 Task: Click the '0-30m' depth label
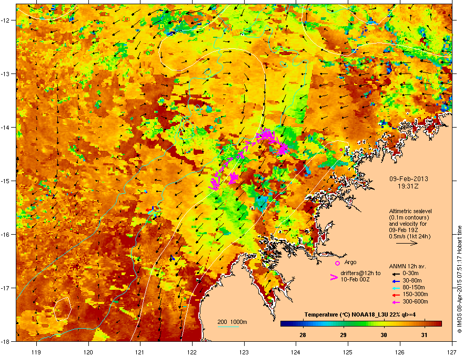(x=410, y=274)
